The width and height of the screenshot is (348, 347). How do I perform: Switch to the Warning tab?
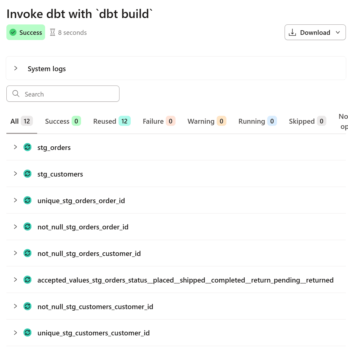pos(207,121)
